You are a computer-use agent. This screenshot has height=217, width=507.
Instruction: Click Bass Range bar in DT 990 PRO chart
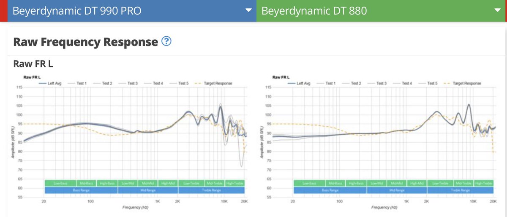click(81, 190)
